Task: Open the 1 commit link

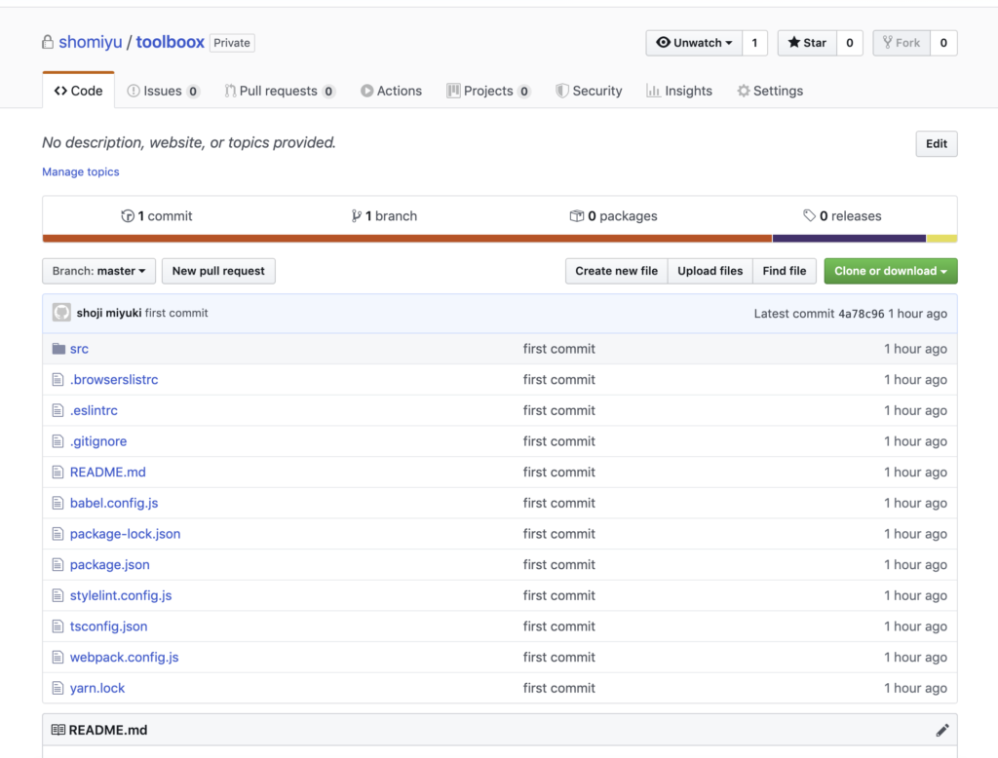Action: (157, 216)
